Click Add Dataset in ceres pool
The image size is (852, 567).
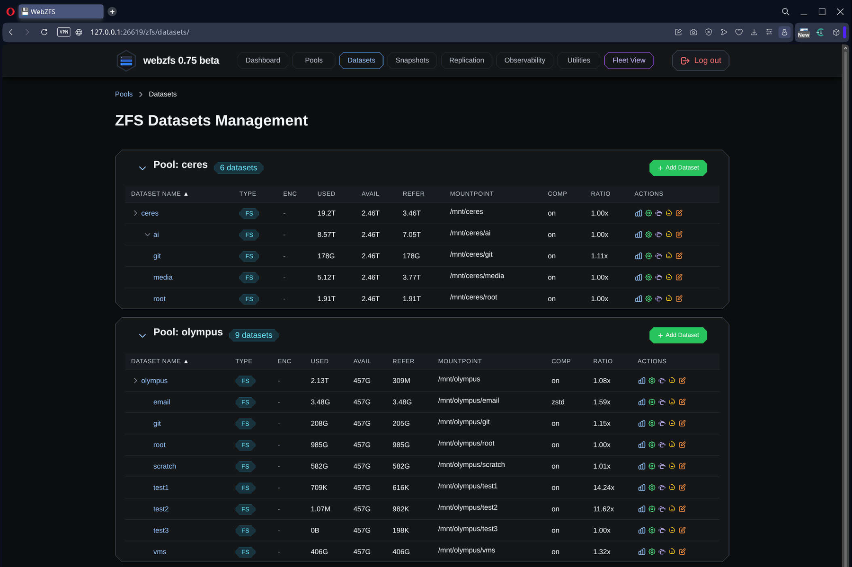point(678,168)
